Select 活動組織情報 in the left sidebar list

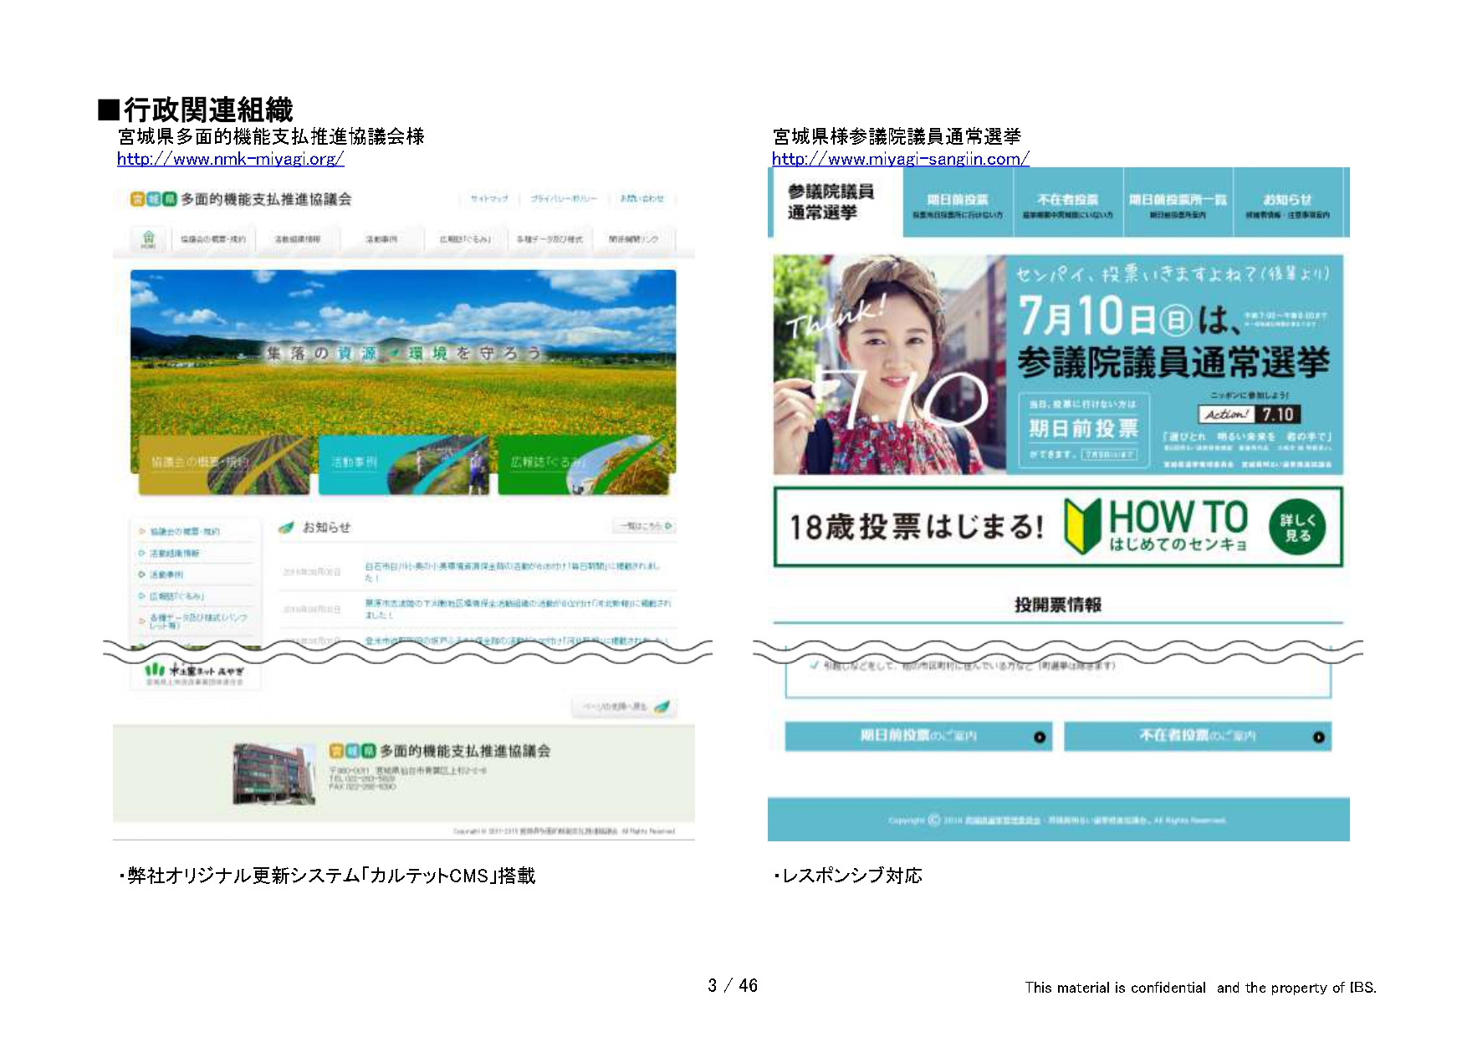point(175,554)
